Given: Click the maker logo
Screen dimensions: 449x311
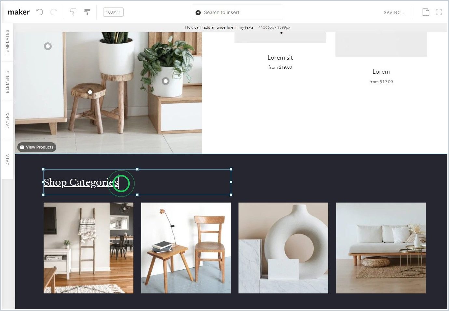Looking at the screenshot, I should pyautogui.click(x=19, y=12).
